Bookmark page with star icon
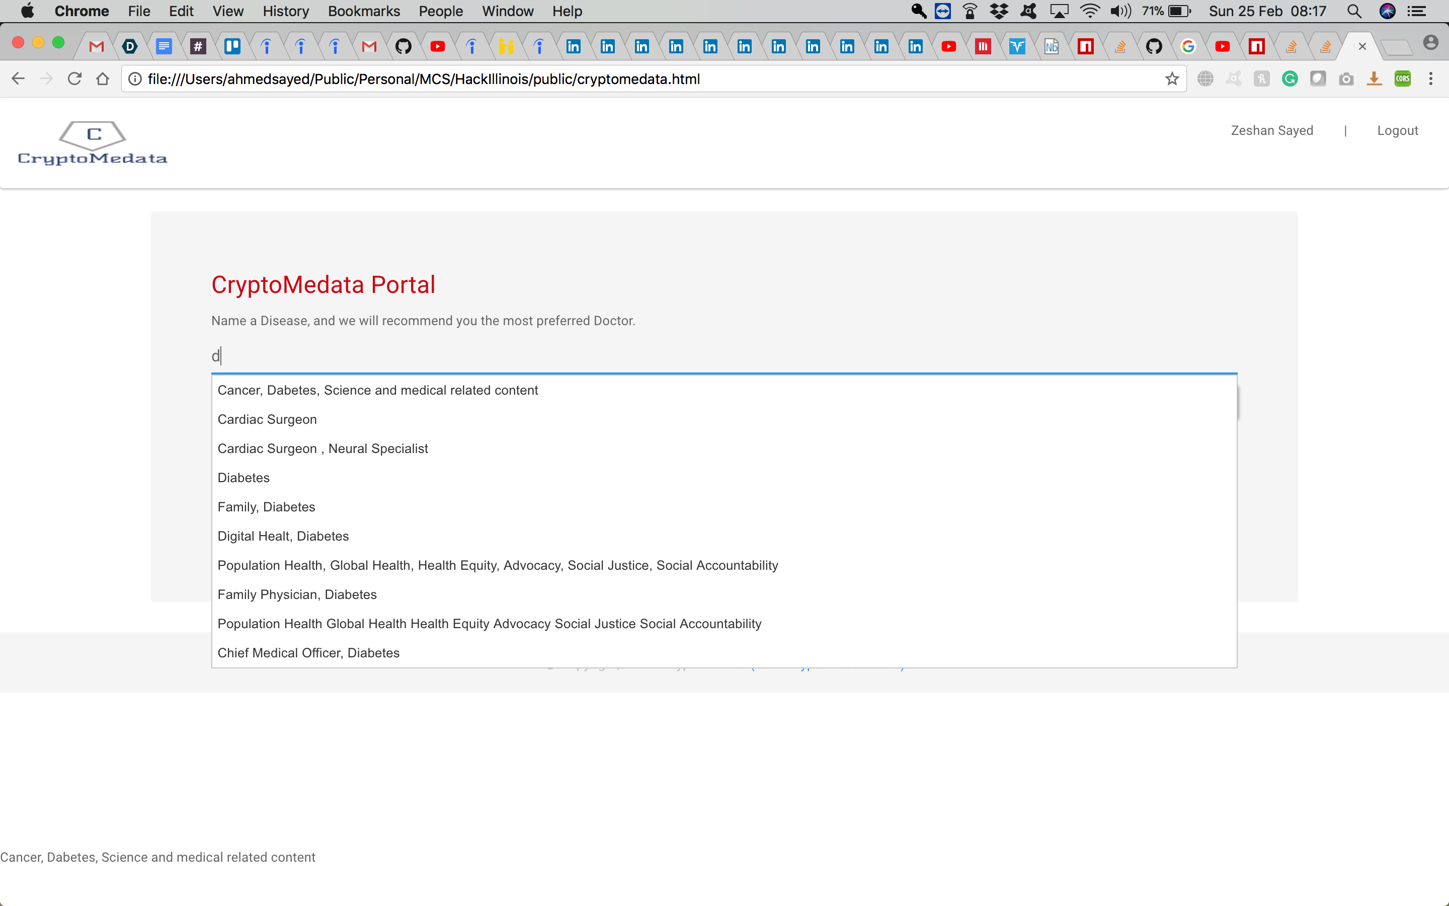The width and height of the screenshot is (1449, 906). [1172, 79]
